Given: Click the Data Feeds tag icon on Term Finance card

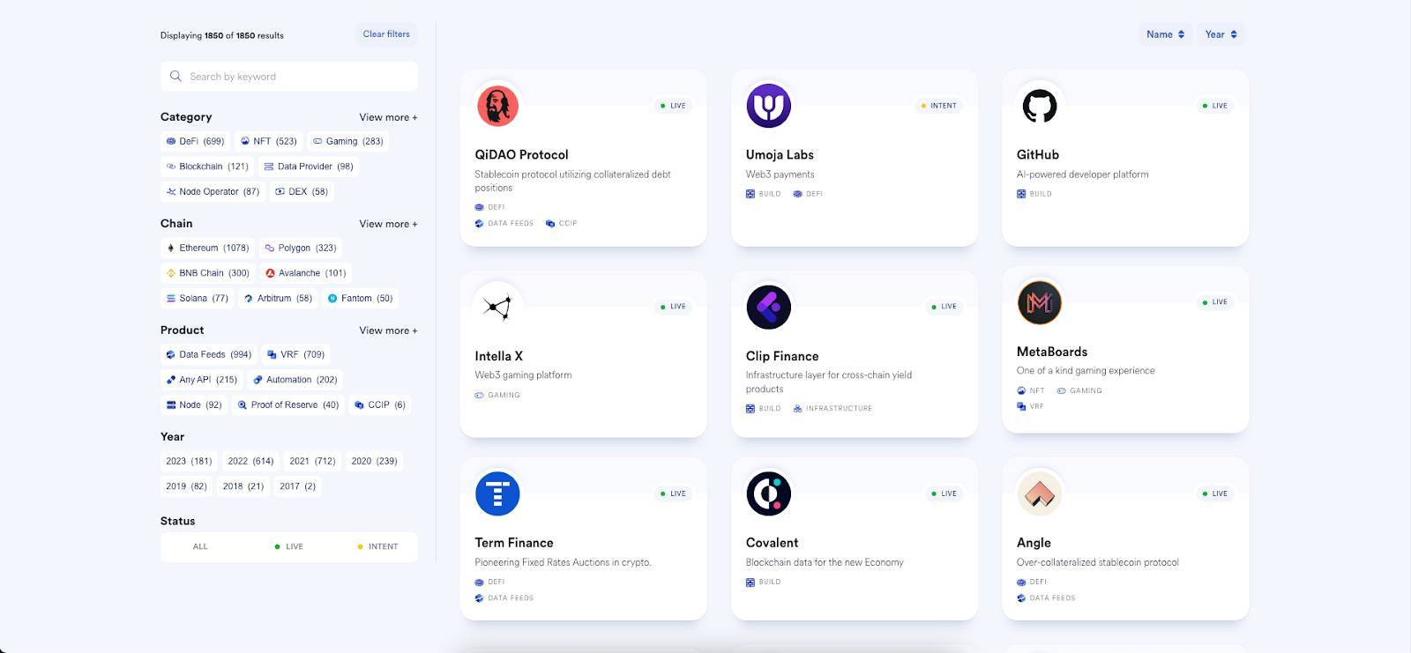Looking at the screenshot, I should [479, 597].
